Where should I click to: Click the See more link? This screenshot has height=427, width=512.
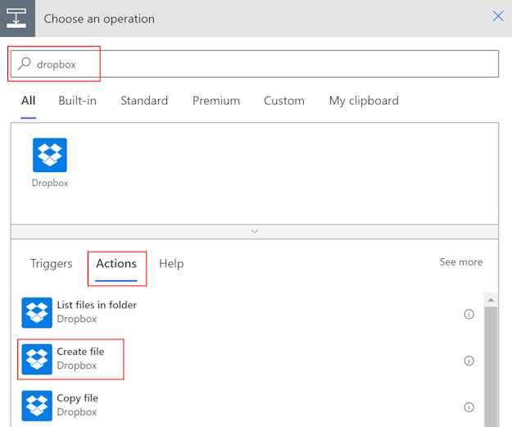tap(460, 262)
